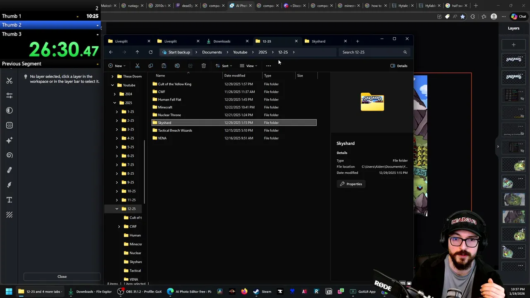
Task: Switch to the Downloads Explorer tab
Action: (x=226, y=41)
